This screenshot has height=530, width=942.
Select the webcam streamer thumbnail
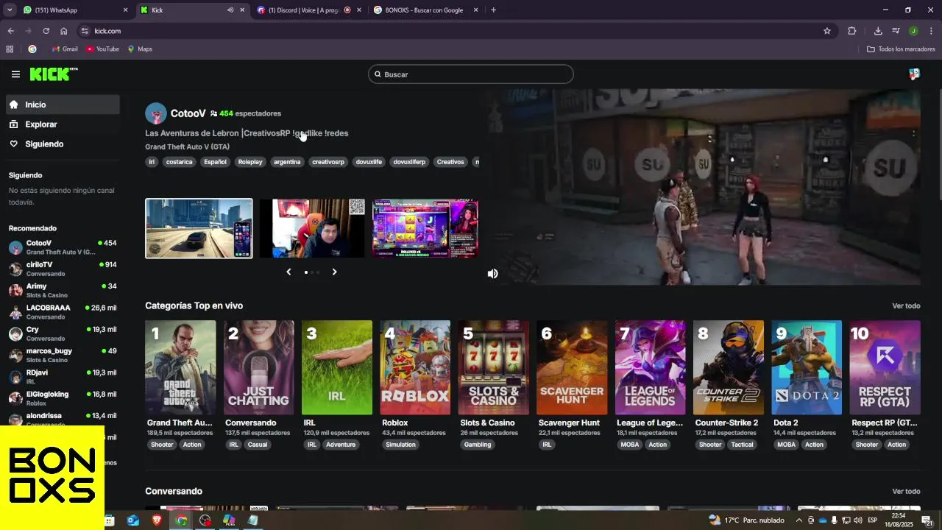click(x=312, y=228)
